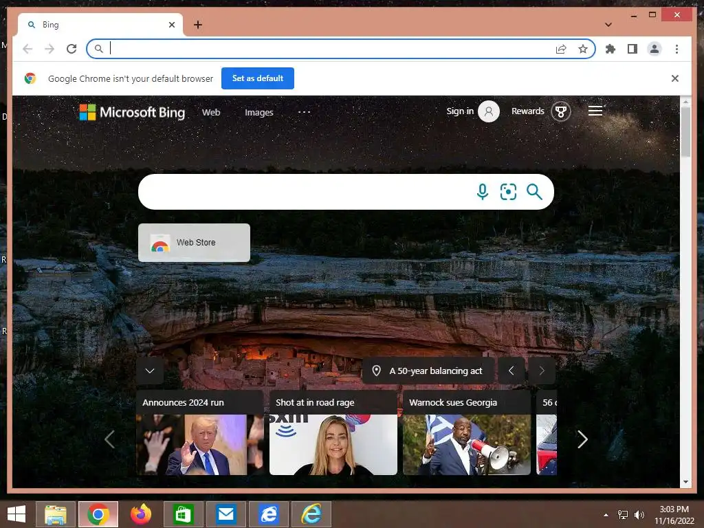Screen dimensions: 704x528
Task: Close the Bing tab
Action: point(171,25)
